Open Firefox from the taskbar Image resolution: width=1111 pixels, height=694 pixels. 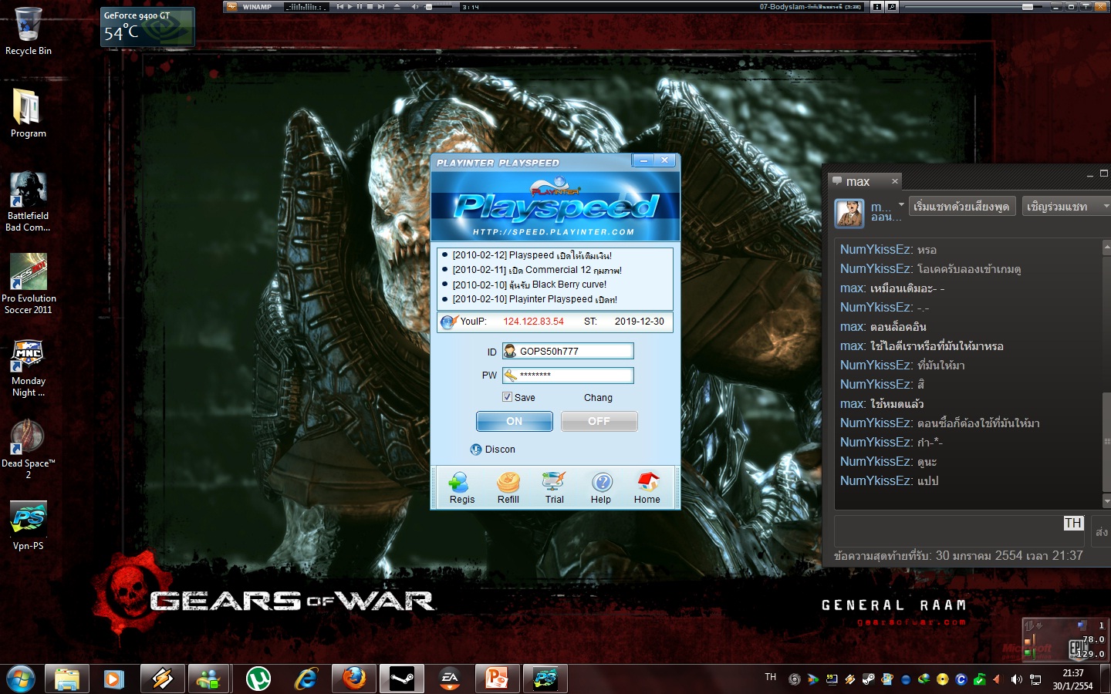pos(353,679)
